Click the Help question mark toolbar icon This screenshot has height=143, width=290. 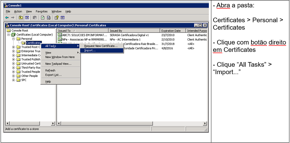tap(56, 18)
